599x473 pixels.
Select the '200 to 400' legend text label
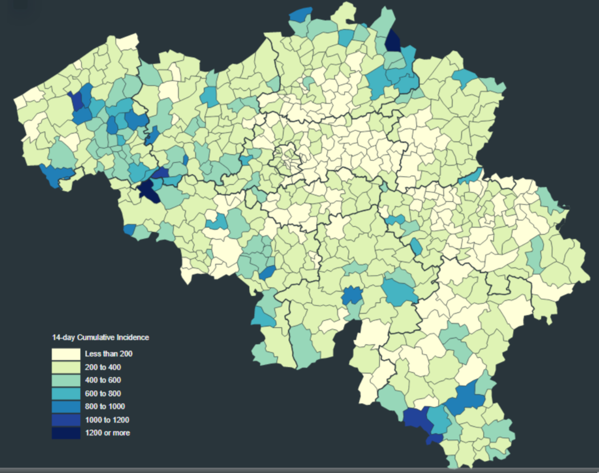pos(103,367)
